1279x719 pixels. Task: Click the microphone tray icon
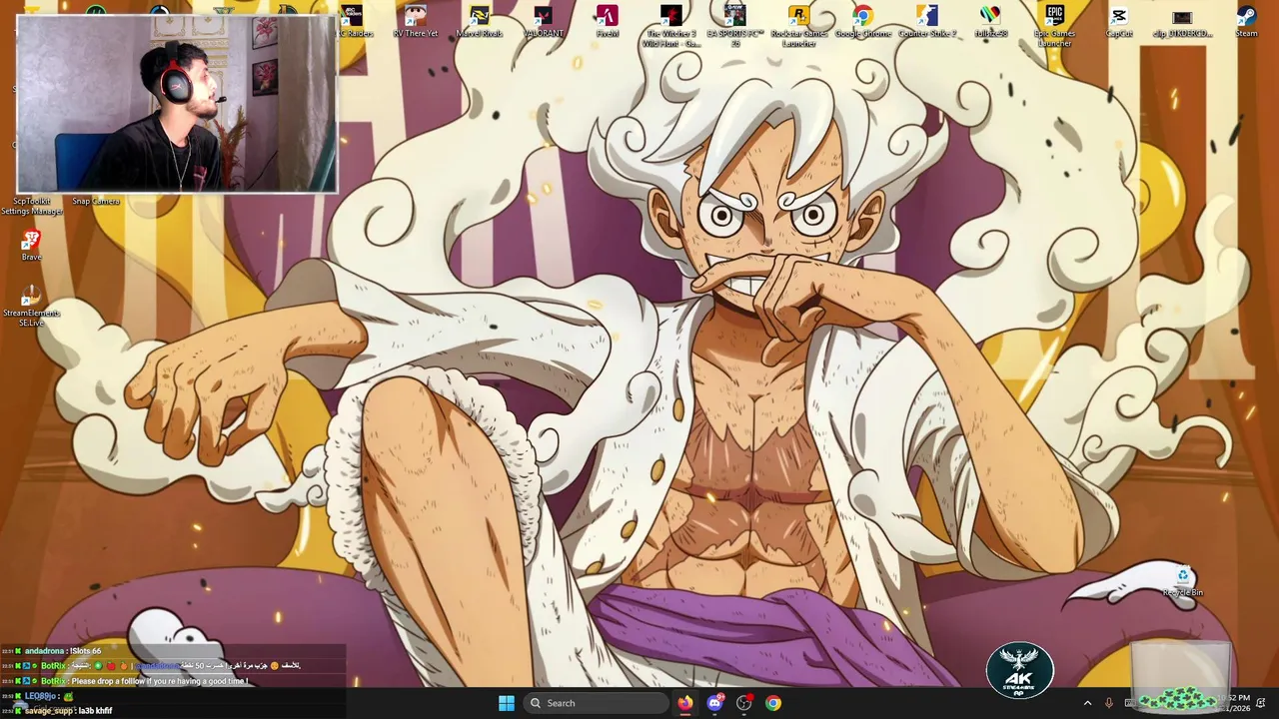coord(1108,703)
